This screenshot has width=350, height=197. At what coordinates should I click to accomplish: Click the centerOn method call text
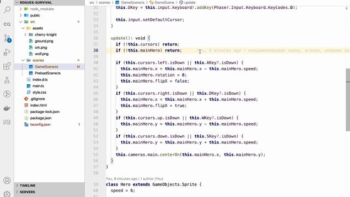170,154
